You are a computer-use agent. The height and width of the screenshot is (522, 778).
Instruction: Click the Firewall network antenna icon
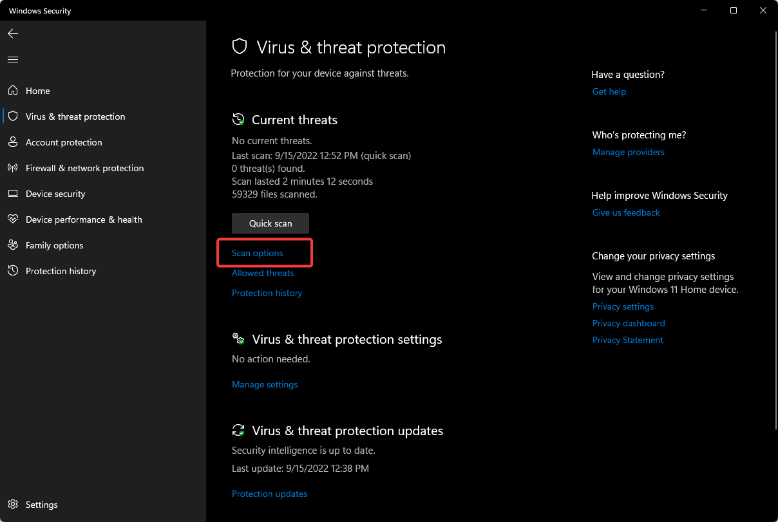pos(13,168)
